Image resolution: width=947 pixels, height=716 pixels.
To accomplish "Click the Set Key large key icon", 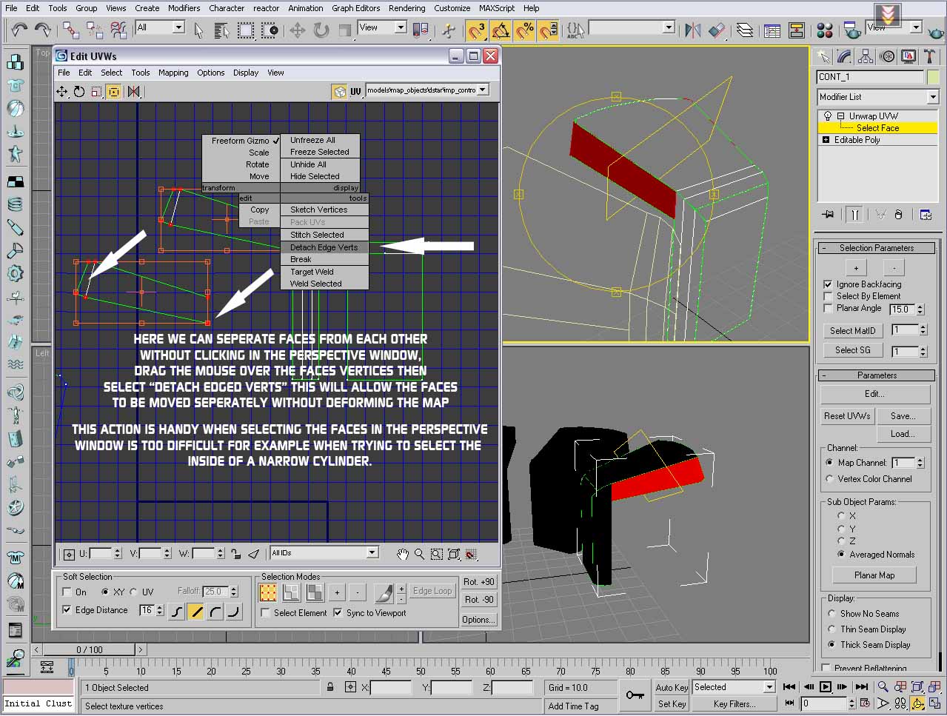I will pos(635,695).
